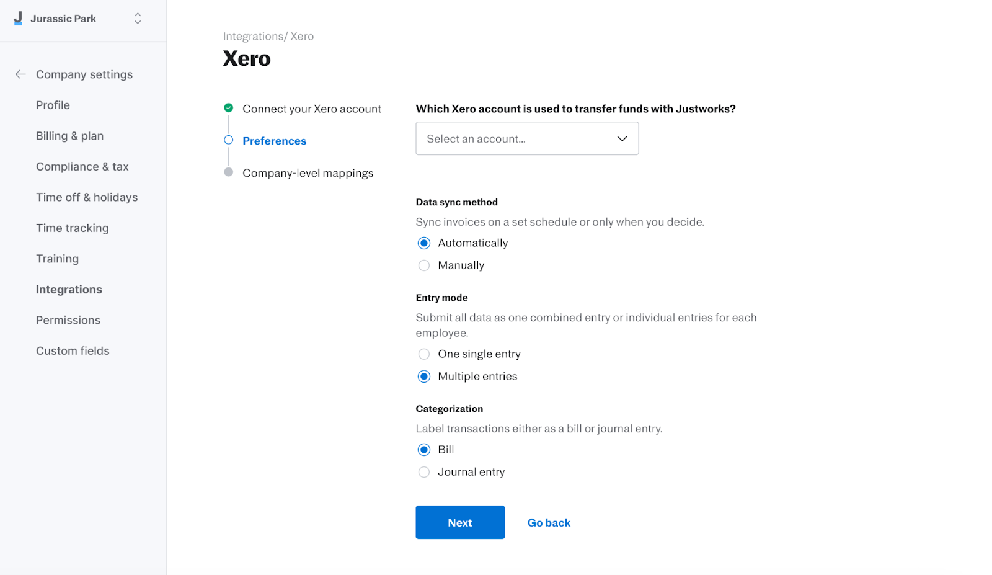Select the Bill radio button
The width and height of the screenshot is (992, 575).
coord(424,450)
